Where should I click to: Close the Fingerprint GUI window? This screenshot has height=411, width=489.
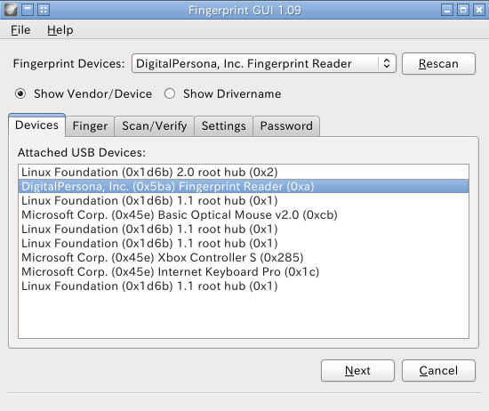click(478, 10)
